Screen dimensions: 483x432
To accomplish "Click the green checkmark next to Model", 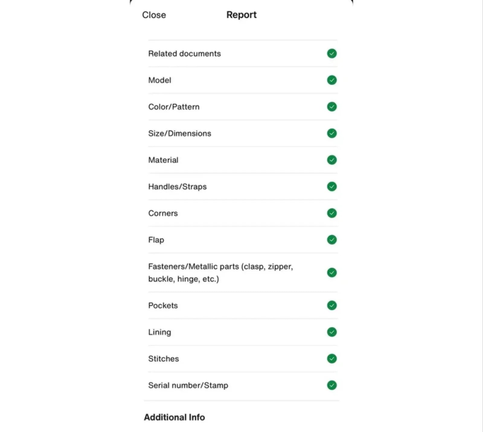I will (332, 80).
